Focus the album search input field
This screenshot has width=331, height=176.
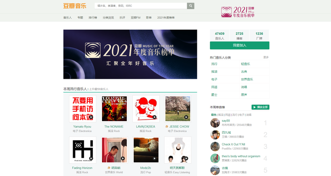pyautogui.click(x=141, y=6)
